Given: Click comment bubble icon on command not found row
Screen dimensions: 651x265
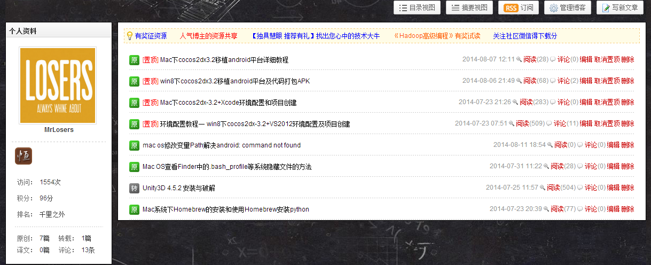Looking at the screenshot, I should pos(581,145).
